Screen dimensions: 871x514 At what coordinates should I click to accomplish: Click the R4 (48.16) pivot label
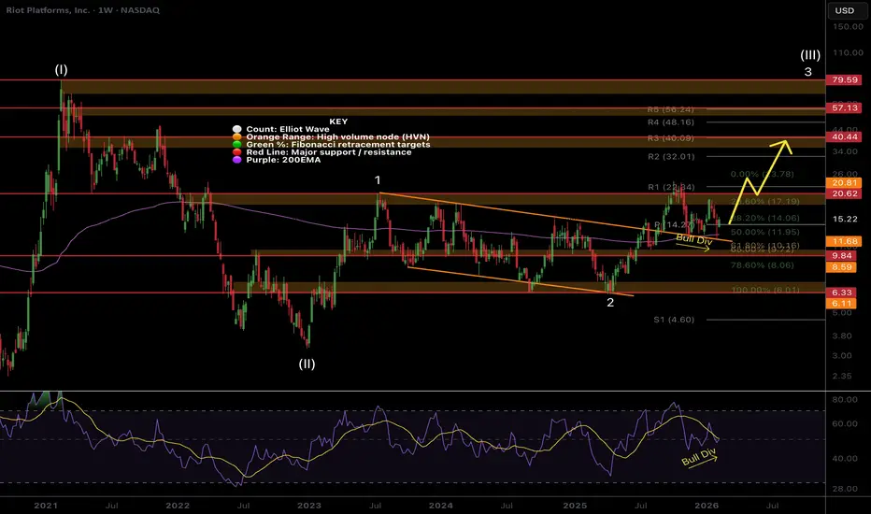(x=670, y=122)
